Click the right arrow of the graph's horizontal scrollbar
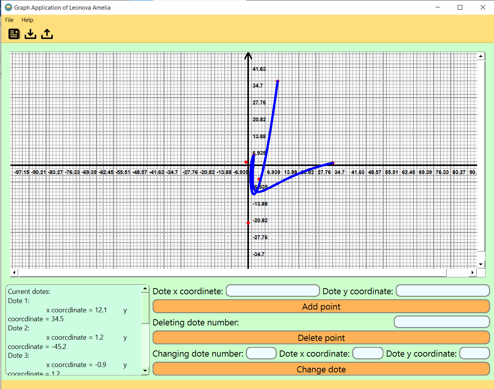The height and width of the screenshot is (389, 494). [472, 272]
